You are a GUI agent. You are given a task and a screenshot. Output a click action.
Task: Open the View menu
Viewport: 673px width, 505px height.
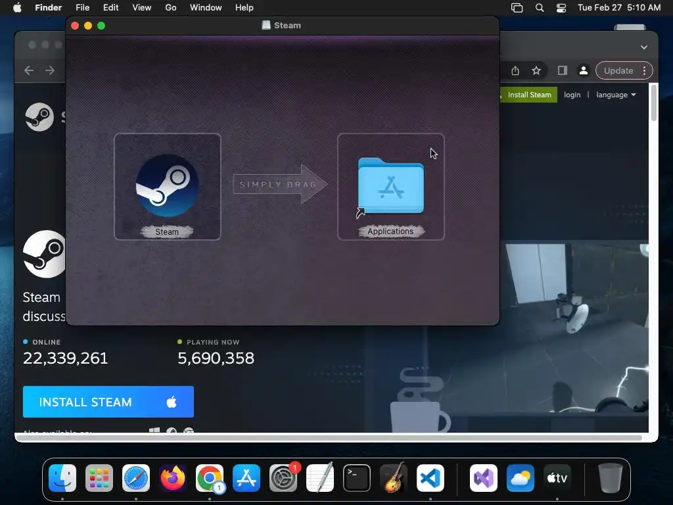click(x=142, y=8)
